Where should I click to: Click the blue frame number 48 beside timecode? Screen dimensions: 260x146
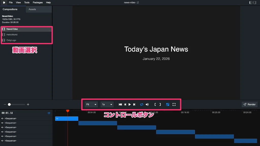49,113
